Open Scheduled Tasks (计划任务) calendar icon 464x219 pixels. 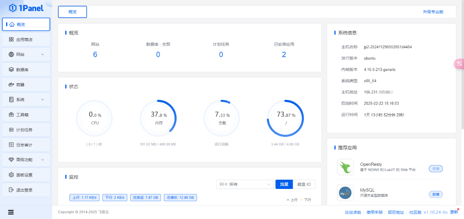(11, 130)
